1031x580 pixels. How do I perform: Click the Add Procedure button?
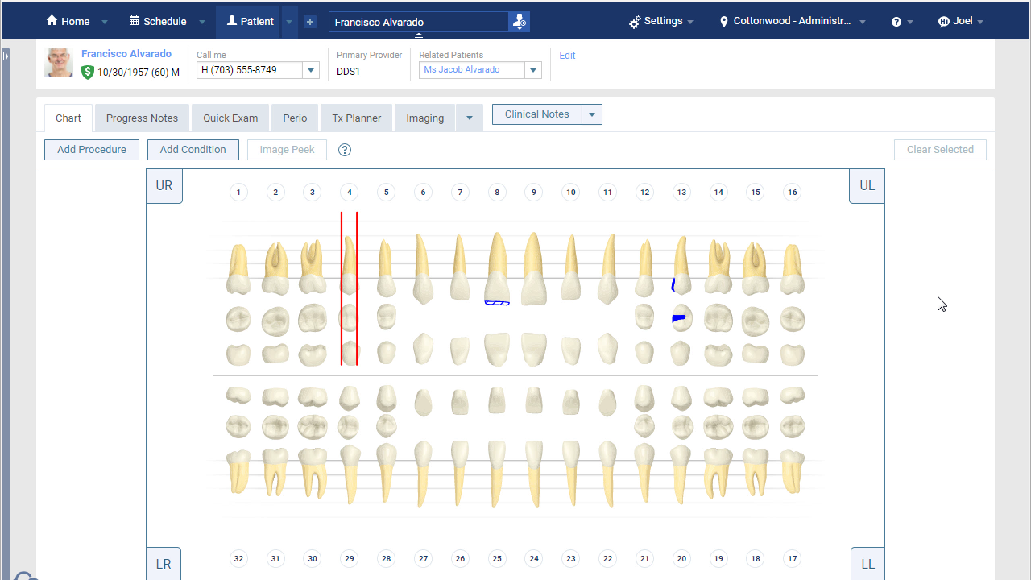click(x=92, y=150)
